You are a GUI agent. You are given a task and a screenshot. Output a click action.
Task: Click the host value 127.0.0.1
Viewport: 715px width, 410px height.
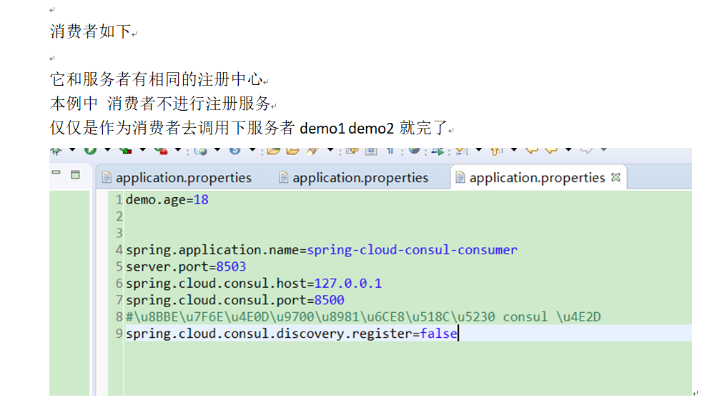pyautogui.click(x=348, y=284)
